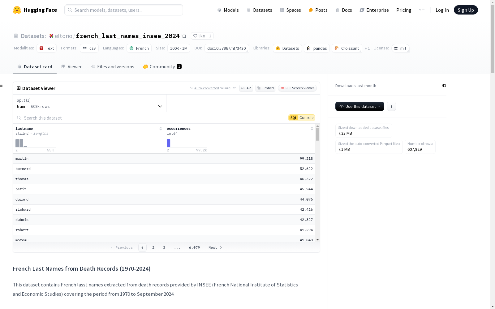This screenshot has height=309, width=495.
Task: Open Spaces in the top navigation
Action: click(291, 10)
